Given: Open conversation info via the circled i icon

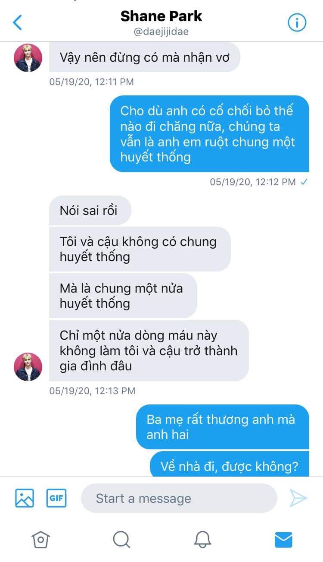Looking at the screenshot, I should pos(297,22).
